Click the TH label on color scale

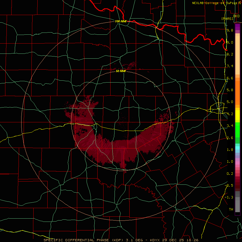(x=231, y=209)
